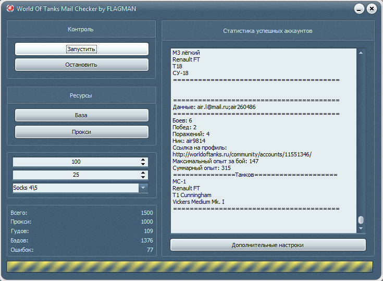Click the Гудов: 109 counter
Screen dimensions: 383x281
point(82,231)
